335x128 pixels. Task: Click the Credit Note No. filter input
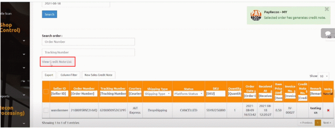[302, 98]
